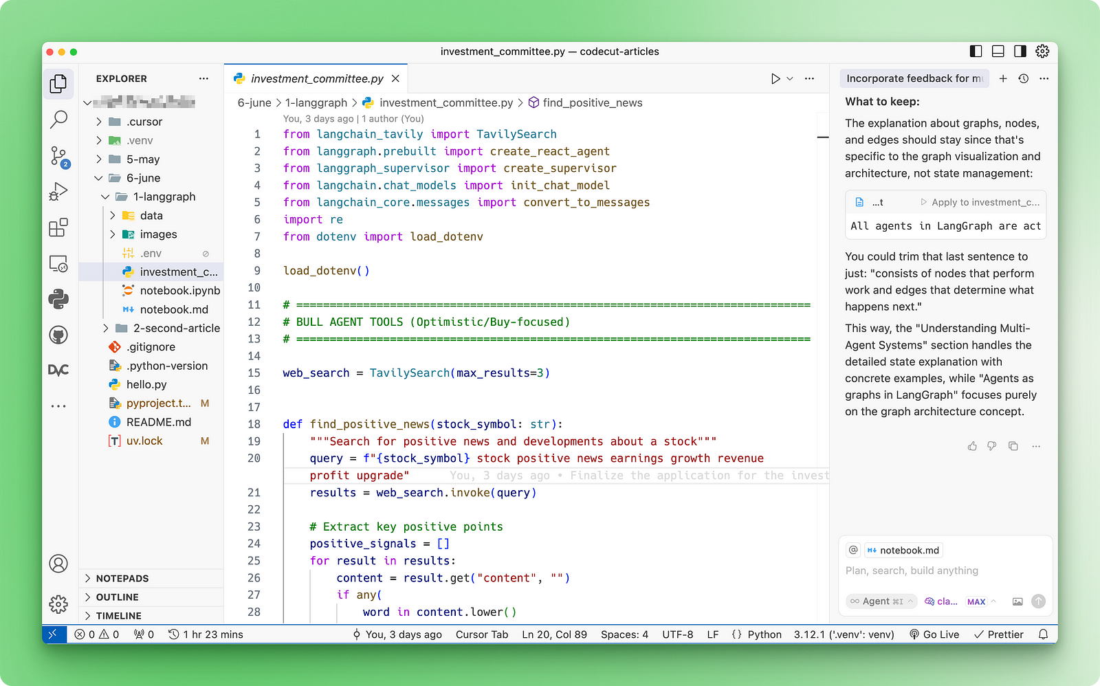Attach an image to chat input

[1017, 601]
